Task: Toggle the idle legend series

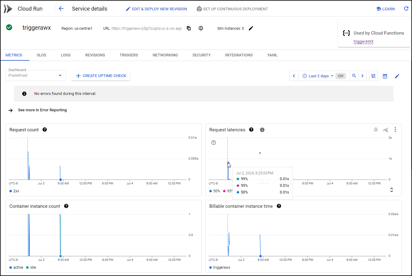Action: tap(31, 268)
